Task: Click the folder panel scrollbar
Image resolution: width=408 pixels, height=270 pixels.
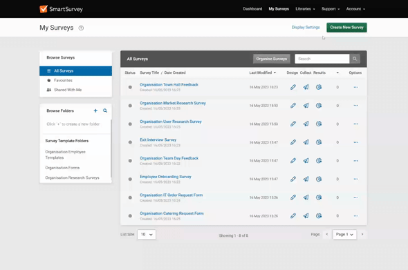Action: point(111,148)
